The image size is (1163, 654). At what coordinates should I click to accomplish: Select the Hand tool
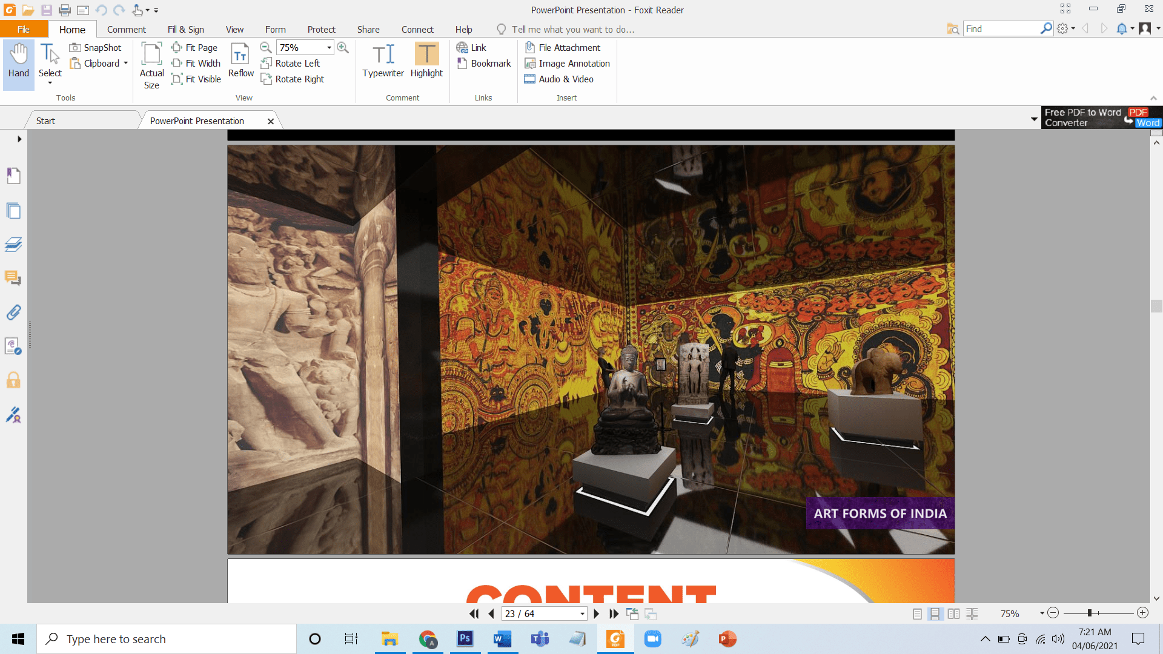point(19,65)
